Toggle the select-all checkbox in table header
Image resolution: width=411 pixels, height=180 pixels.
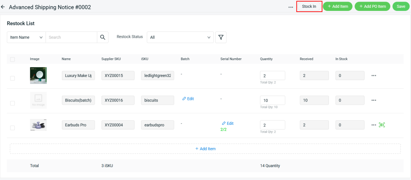tap(12, 59)
